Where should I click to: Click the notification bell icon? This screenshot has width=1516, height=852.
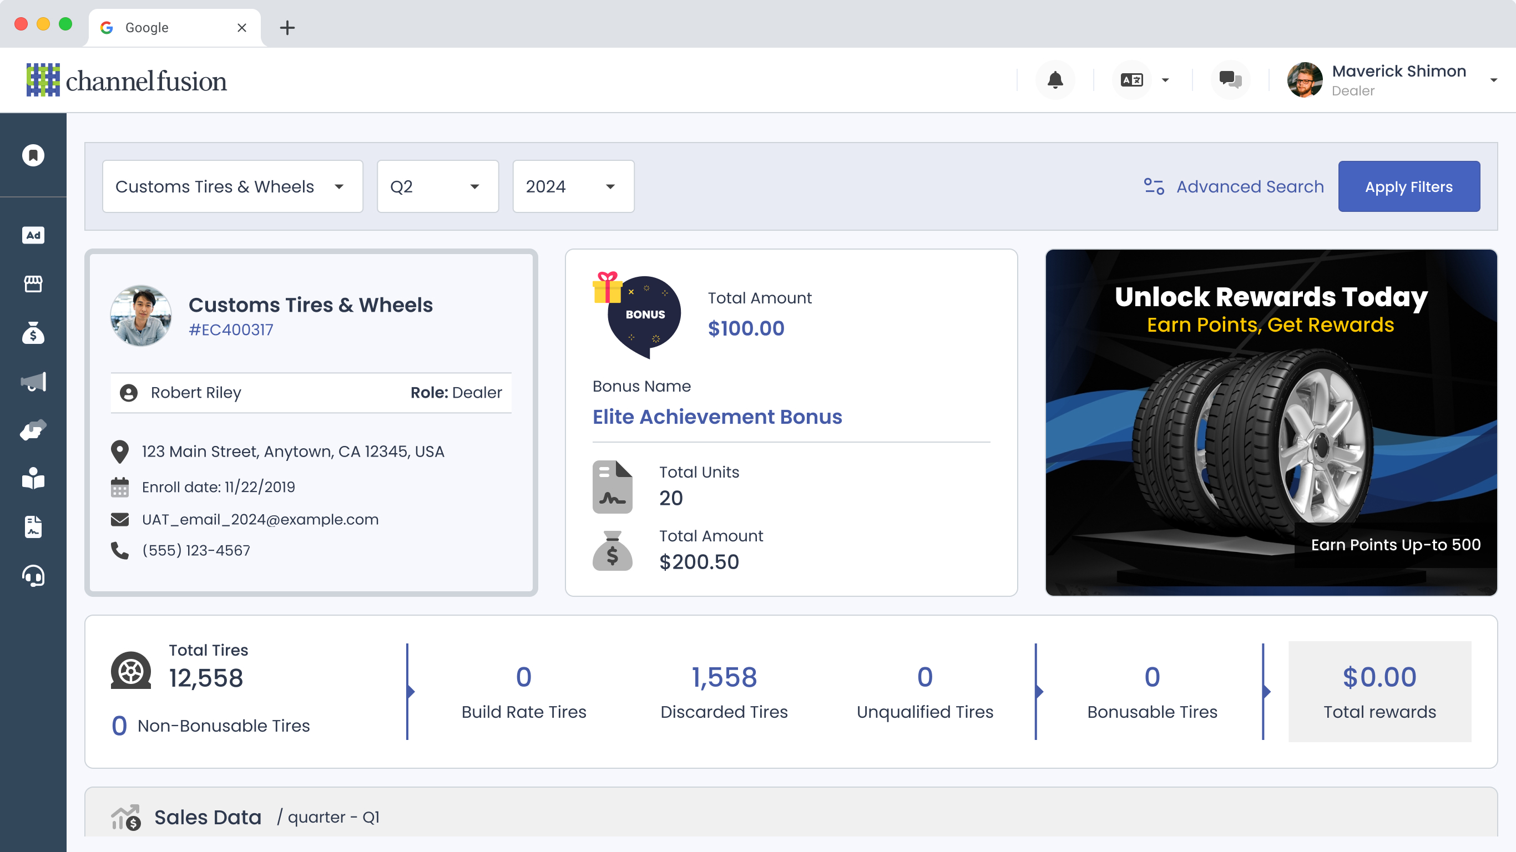(1055, 79)
